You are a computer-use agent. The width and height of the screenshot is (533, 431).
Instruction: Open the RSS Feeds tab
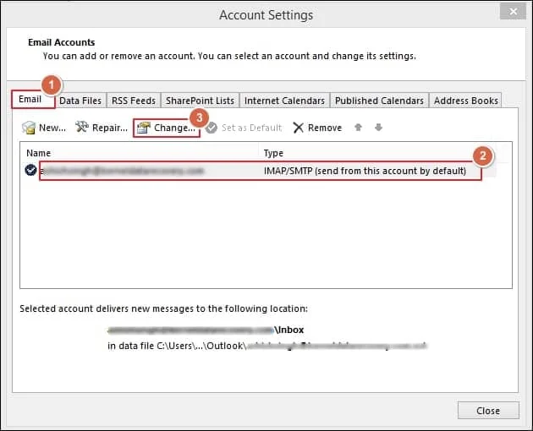pyautogui.click(x=134, y=101)
